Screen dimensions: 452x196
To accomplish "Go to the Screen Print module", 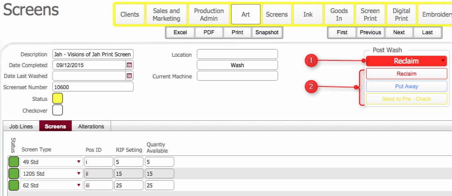I will tap(370, 14).
